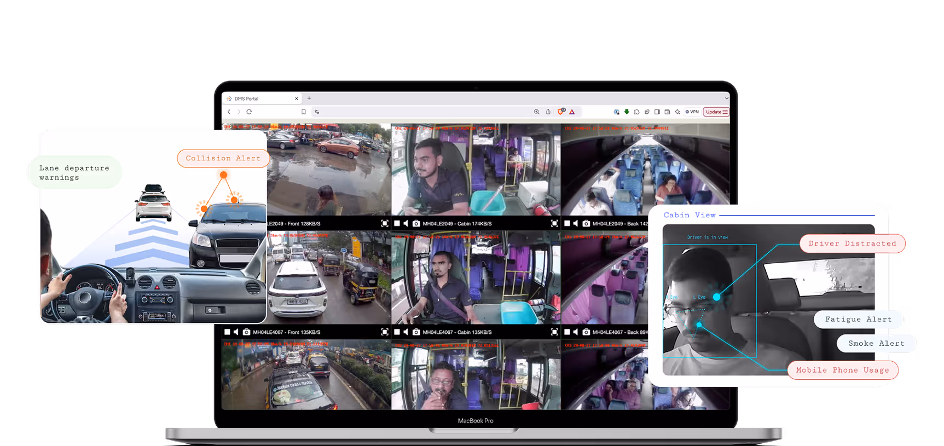The image size is (944, 446).
Task: Open browser extensions puzzle icon
Action: coord(636,112)
